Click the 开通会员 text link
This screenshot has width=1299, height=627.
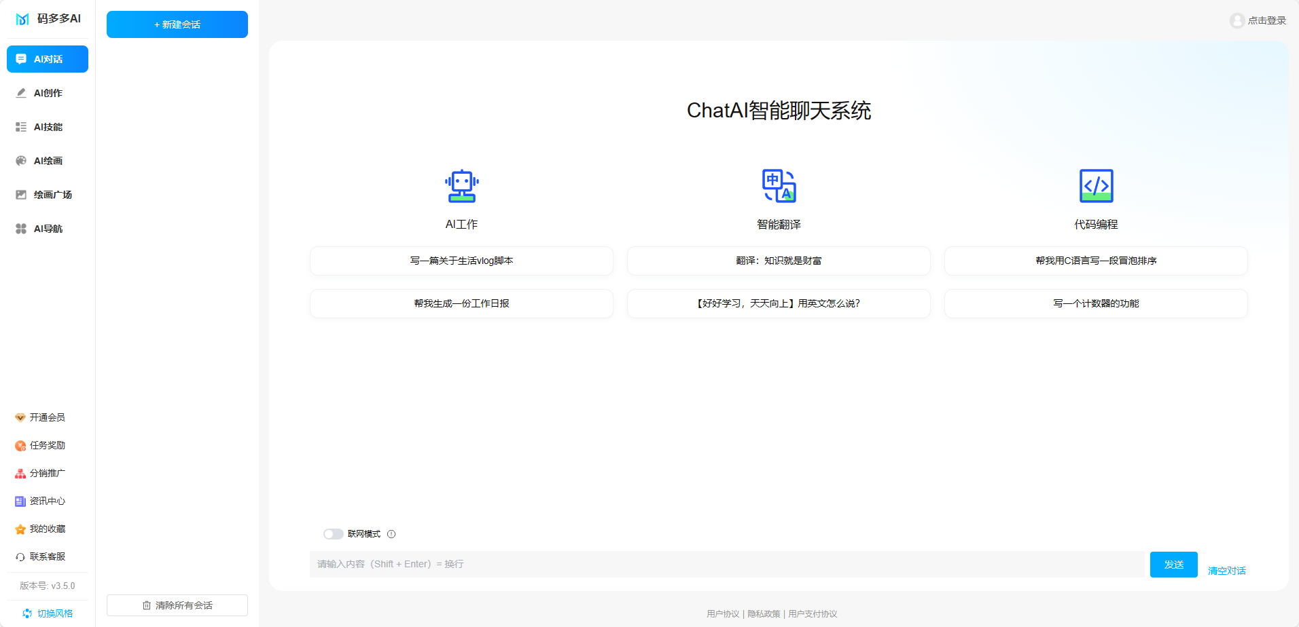(x=48, y=417)
